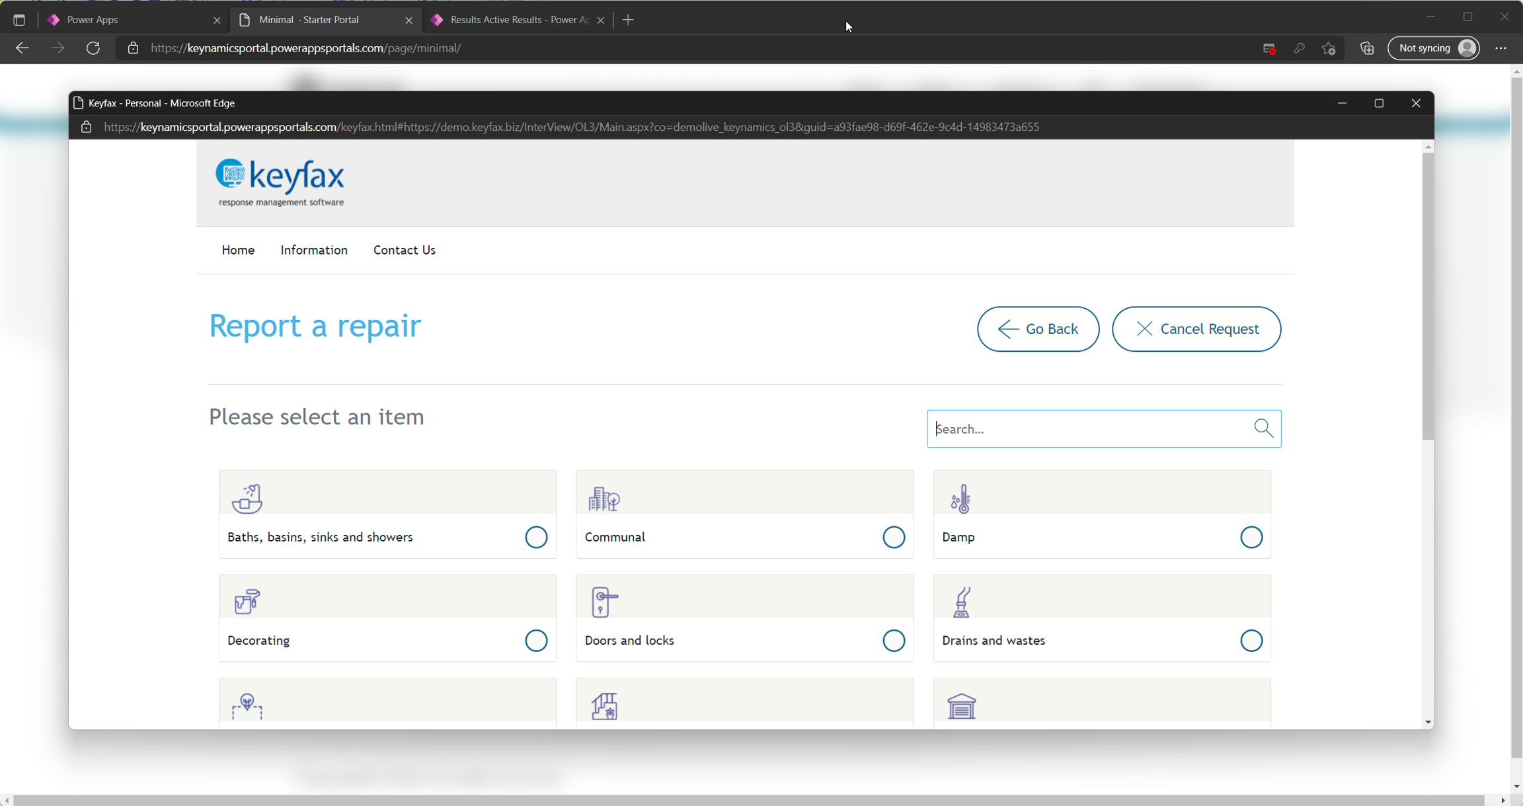Viewport: 1523px width, 806px height.
Task: Select the Damp radio button
Action: tap(1251, 537)
